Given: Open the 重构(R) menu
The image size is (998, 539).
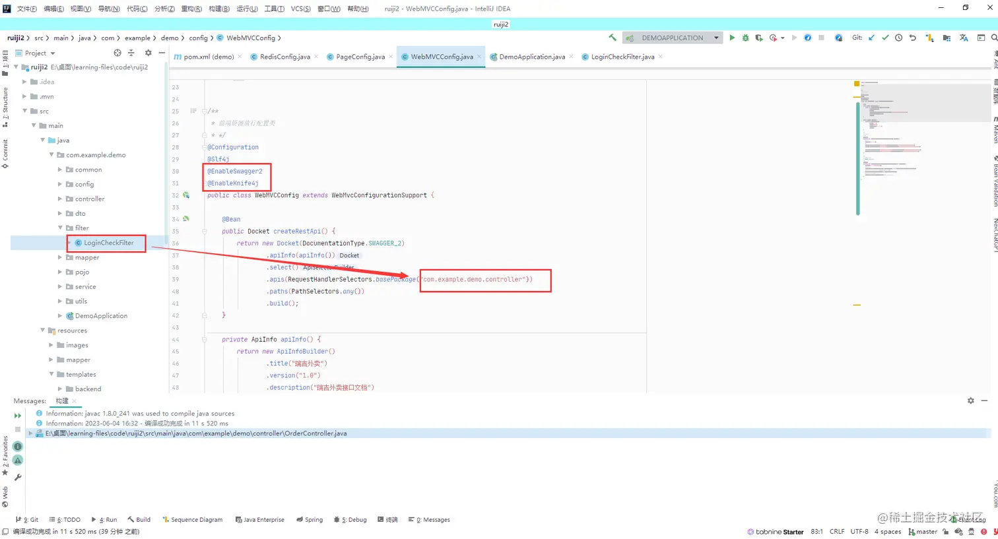Looking at the screenshot, I should (x=191, y=9).
